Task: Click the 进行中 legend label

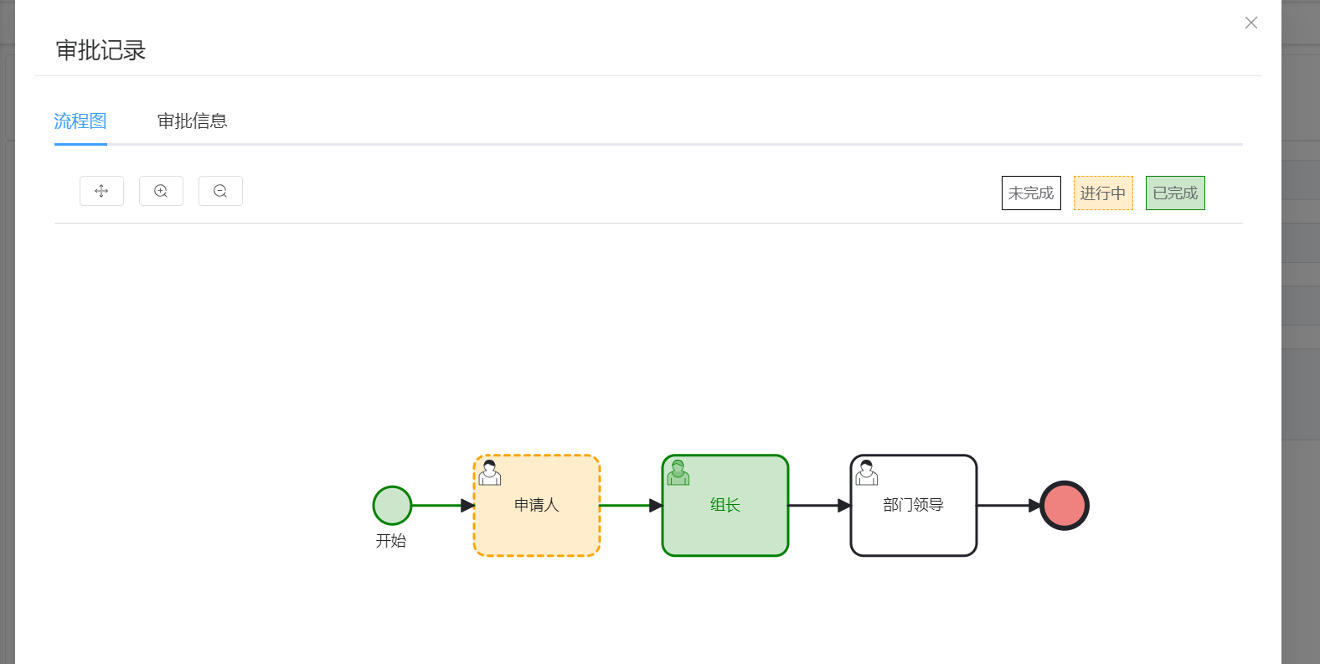Action: (x=1103, y=193)
